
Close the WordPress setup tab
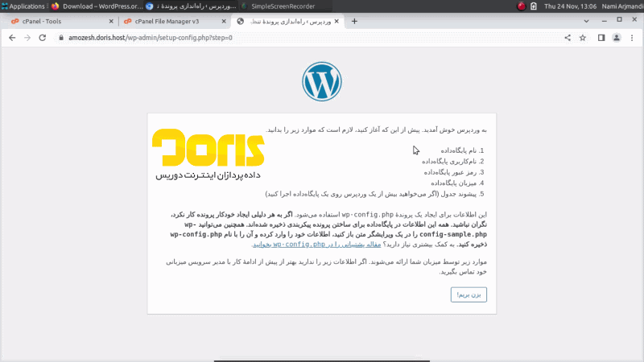tap(336, 22)
